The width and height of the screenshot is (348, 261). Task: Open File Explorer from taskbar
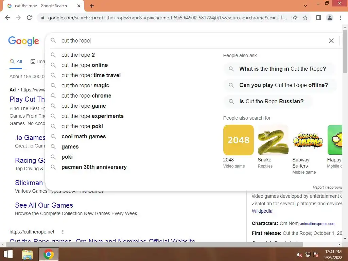pos(28,254)
